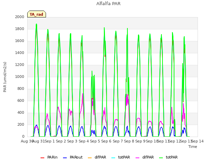
Task: Select difPAR label beside the orange swatch
Action: pyautogui.click(x=100, y=157)
